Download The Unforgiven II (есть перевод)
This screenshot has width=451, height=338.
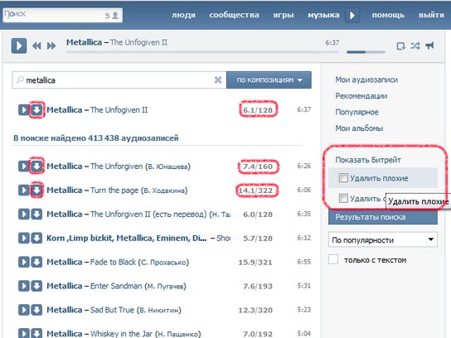pos(36,214)
